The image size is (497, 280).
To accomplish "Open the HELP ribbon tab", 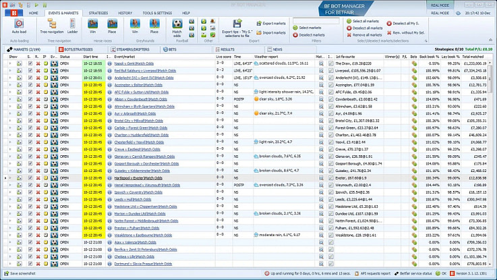I will point(186,13).
